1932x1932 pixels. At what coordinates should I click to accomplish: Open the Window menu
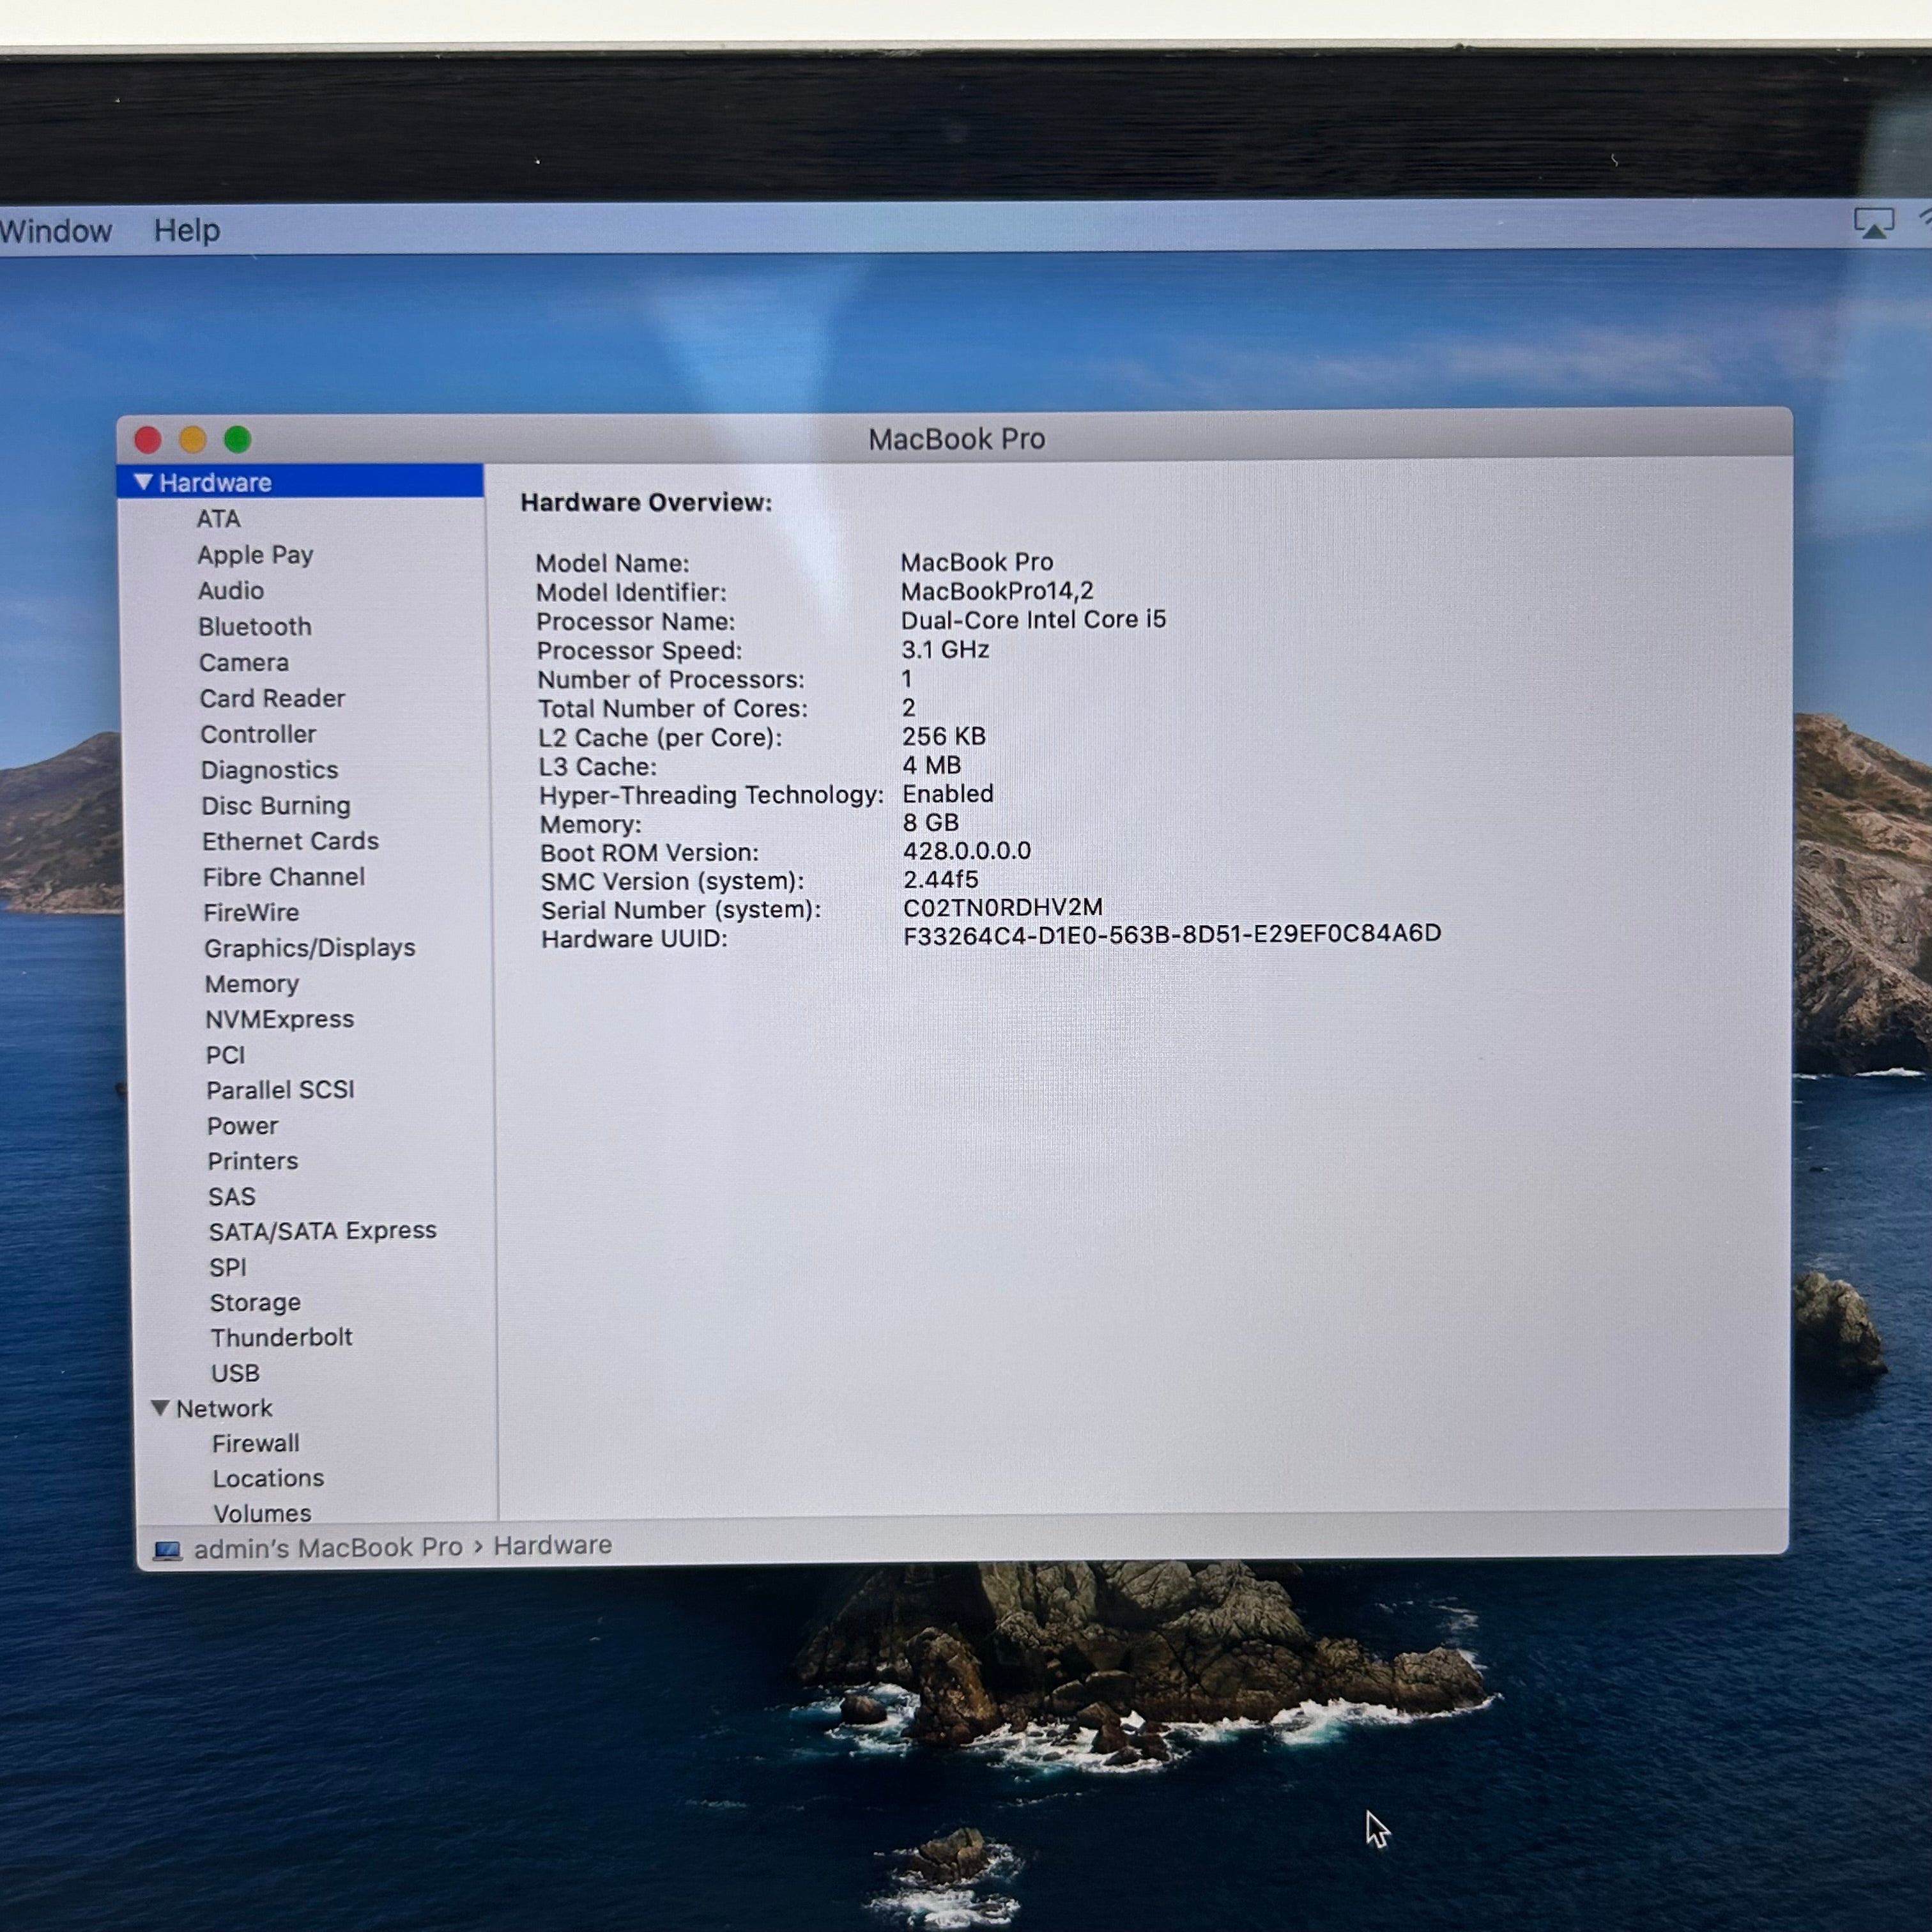(56, 231)
